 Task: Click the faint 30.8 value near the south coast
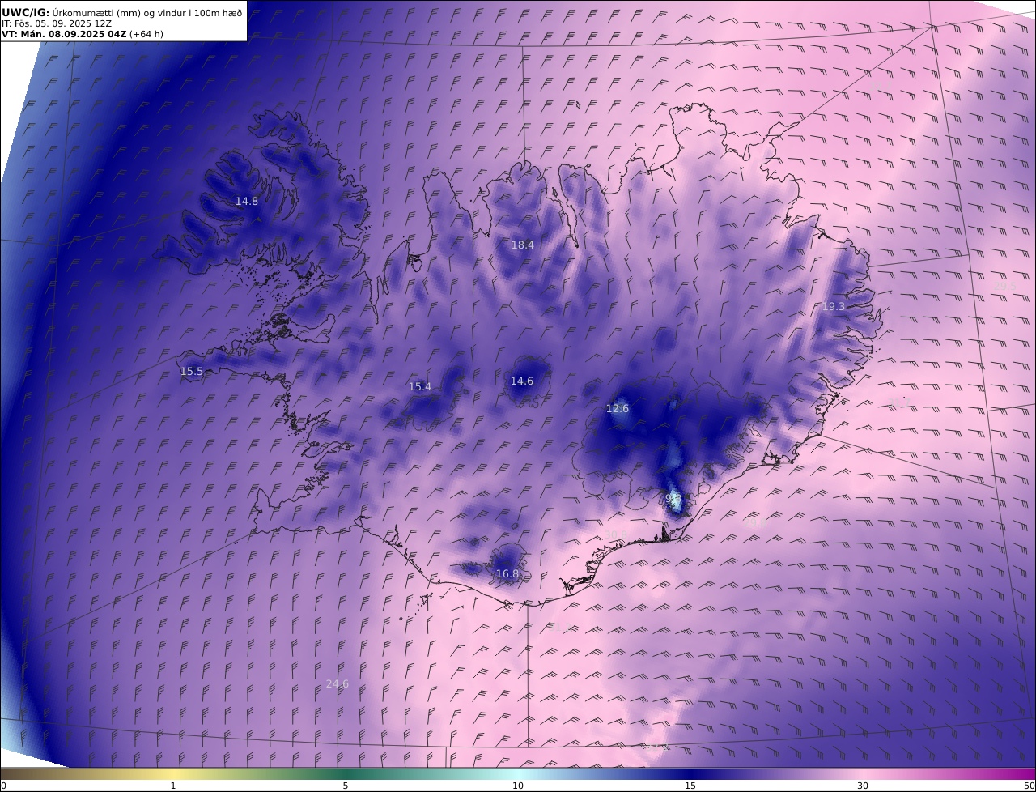coord(616,534)
